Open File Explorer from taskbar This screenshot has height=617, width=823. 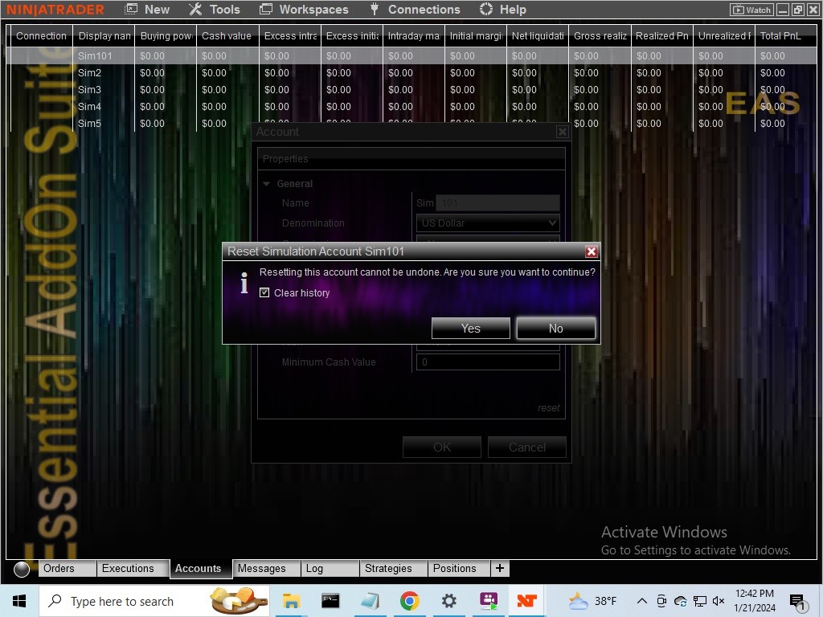(x=291, y=601)
